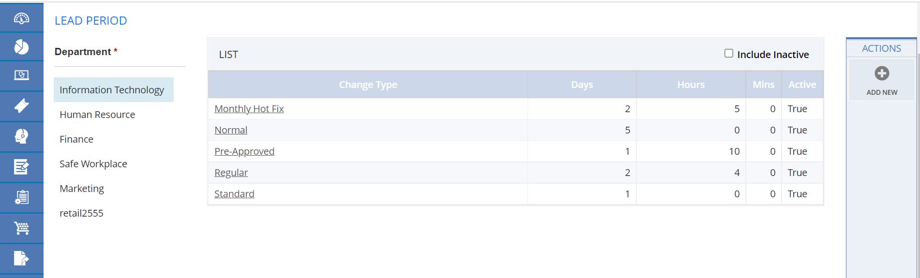Open the clipboard settings icon in sidebar
920x278 pixels.
pyautogui.click(x=21, y=197)
